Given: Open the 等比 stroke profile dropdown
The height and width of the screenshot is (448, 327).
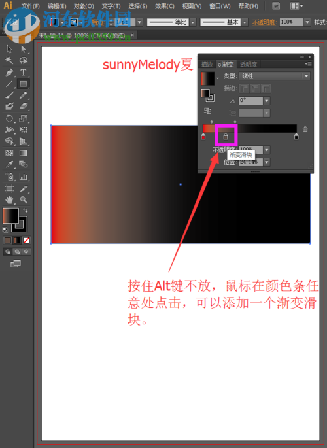Looking at the screenshot, I should coord(193,22).
